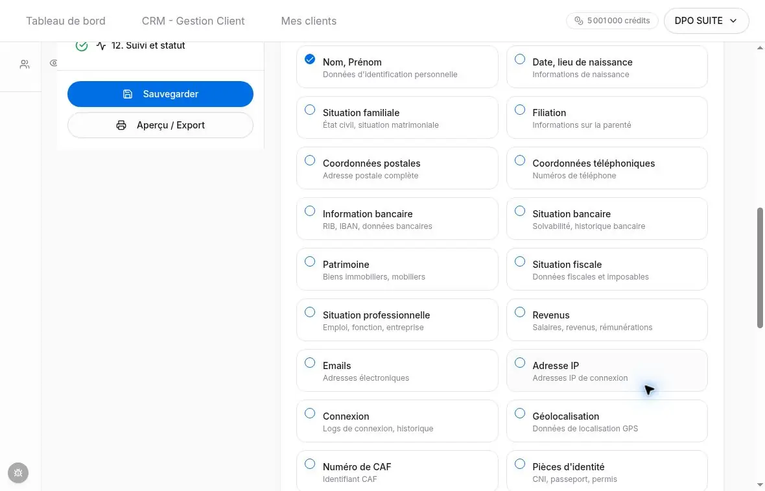Enable the Filiation checkbox
This screenshot has height=491, width=765.
[520, 110]
